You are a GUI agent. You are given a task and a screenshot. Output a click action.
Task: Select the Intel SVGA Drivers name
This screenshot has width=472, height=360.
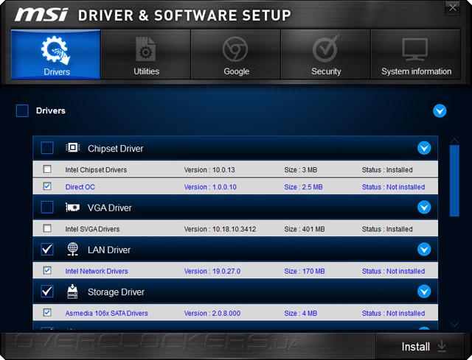point(92,229)
